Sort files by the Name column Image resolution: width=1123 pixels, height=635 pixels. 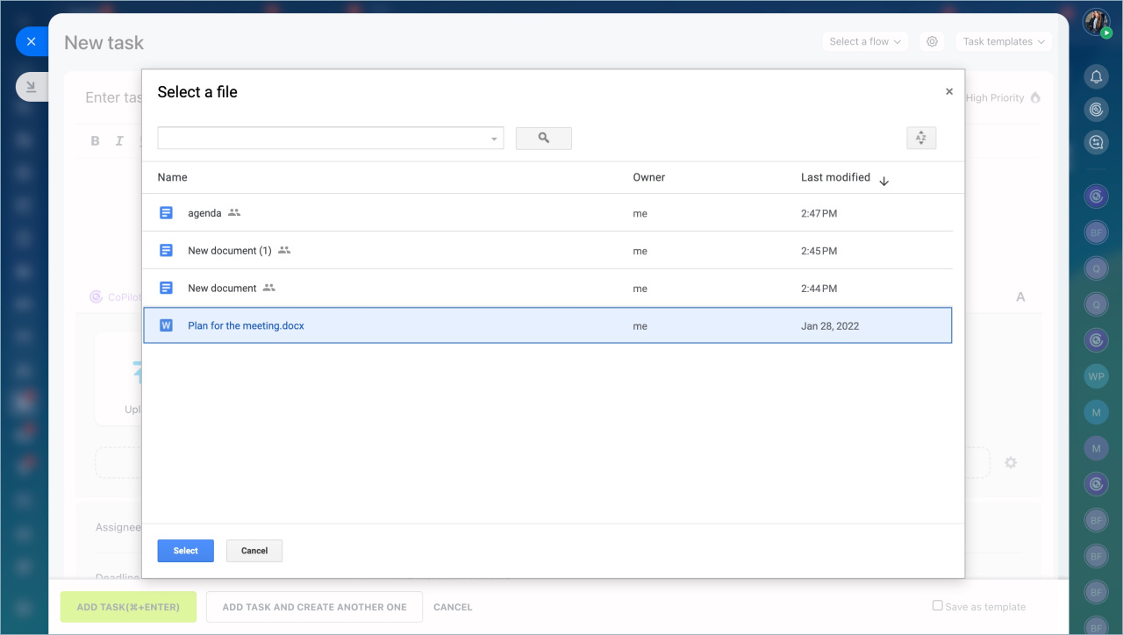[x=172, y=177]
